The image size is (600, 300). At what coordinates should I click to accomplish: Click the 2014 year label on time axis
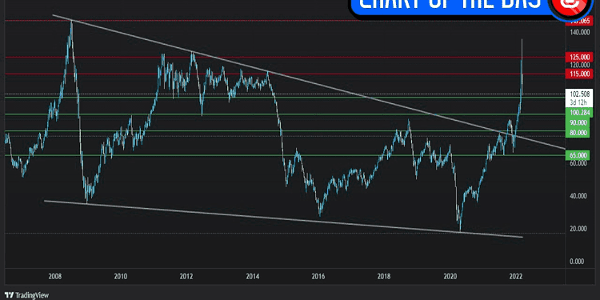pos(253,276)
